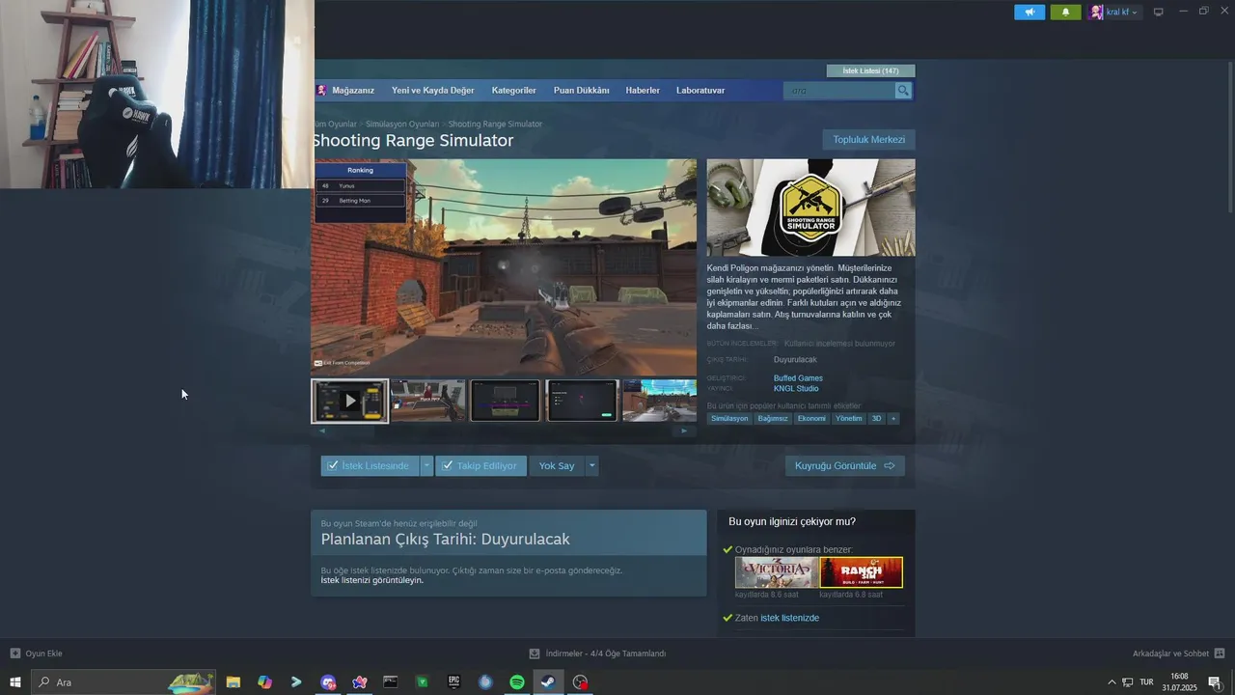The height and width of the screenshot is (695, 1235).
Task: Click the TUR keyboard language indicator
Action: point(1146,682)
